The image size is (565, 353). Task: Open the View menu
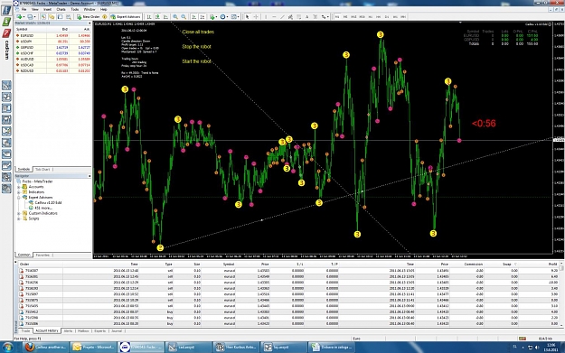[x=35, y=9]
